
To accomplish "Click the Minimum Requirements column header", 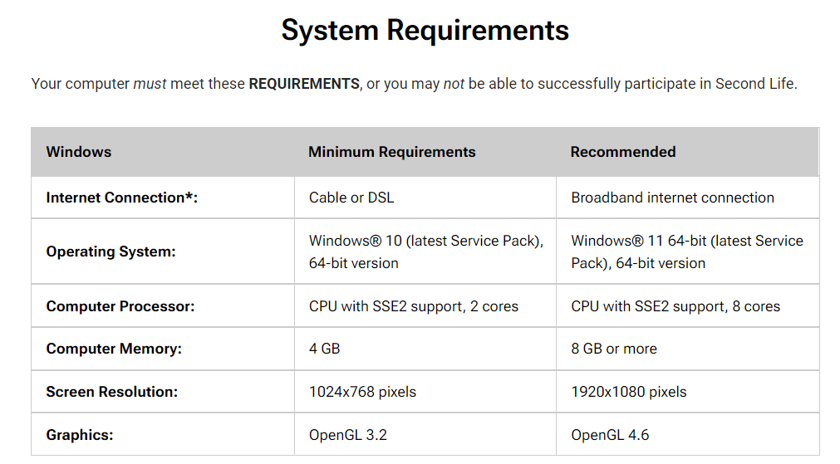I will coord(391,152).
